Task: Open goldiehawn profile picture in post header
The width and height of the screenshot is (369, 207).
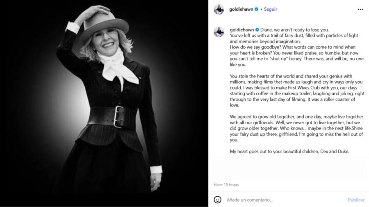Action: click(219, 9)
